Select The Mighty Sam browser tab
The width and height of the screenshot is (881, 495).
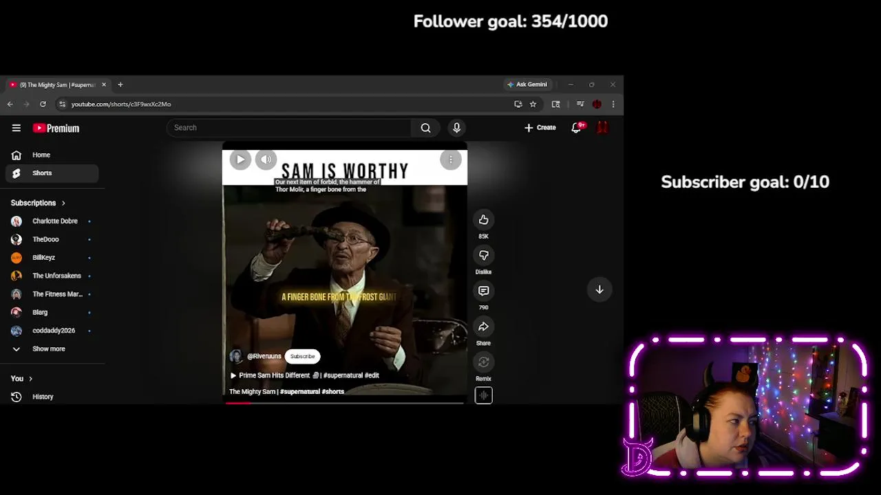click(57, 85)
